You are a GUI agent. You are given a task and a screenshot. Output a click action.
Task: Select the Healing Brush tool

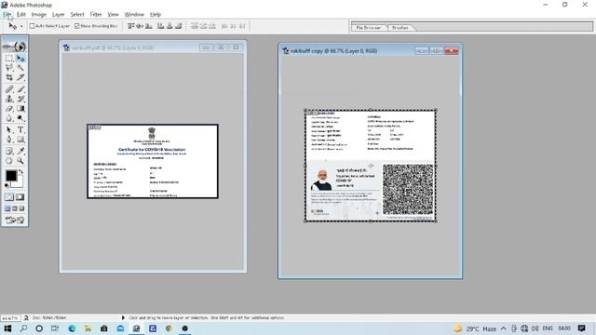click(9, 89)
